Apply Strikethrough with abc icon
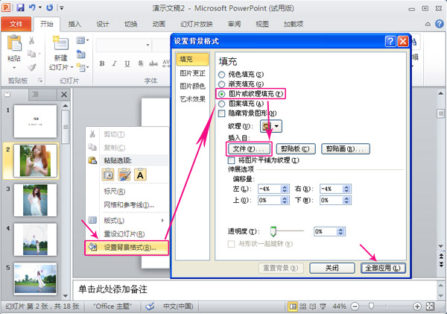 [153, 63]
